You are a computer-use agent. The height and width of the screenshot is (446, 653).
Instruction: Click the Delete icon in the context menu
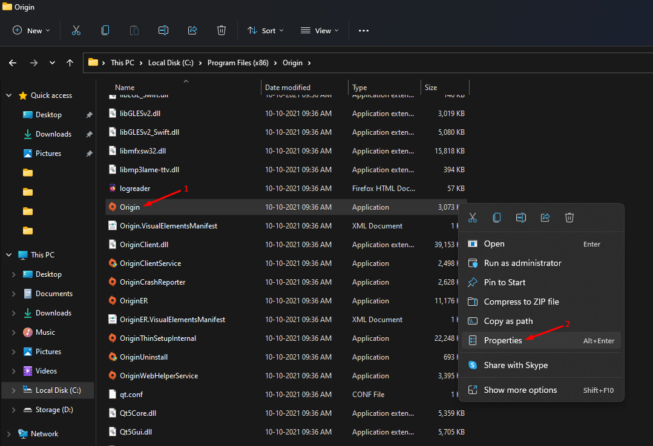[569, 218]
